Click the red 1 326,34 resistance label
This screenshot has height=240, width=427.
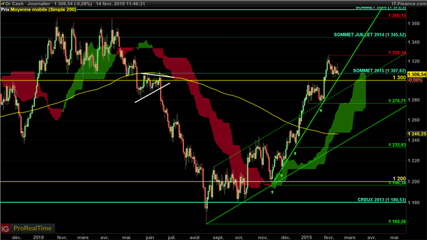point(397,53)
